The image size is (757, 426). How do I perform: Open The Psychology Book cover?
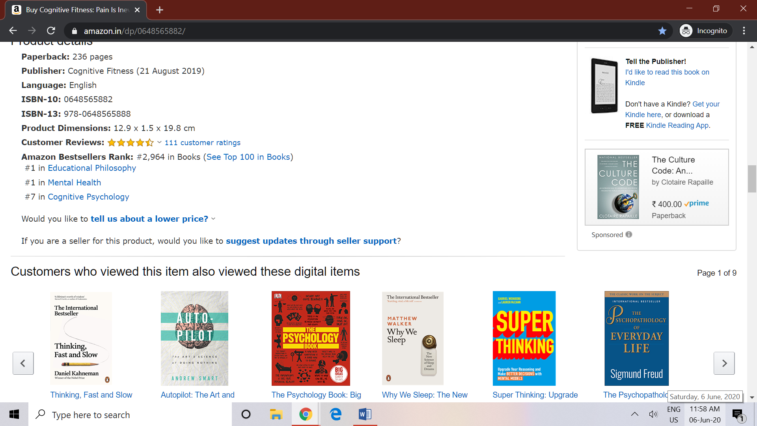[x=311, y=338]
